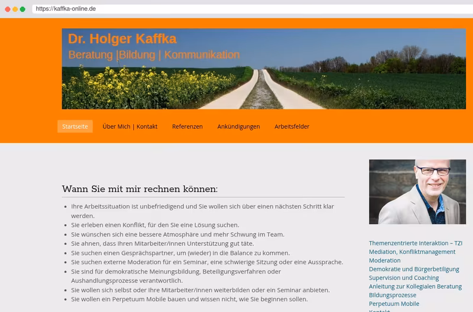Screen dimensions: 473x312
Task: Click the Dr. Holger Kaffka site title
Action: pos(122,38)
